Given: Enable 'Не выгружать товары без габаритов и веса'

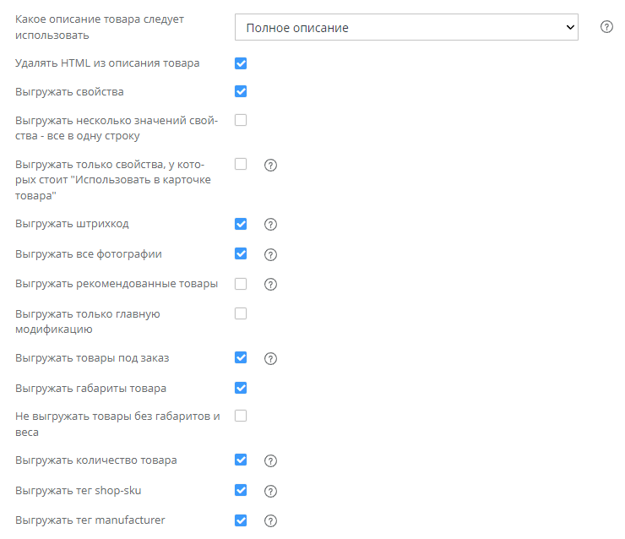Looking at the screenshot, I should point(241,416).
